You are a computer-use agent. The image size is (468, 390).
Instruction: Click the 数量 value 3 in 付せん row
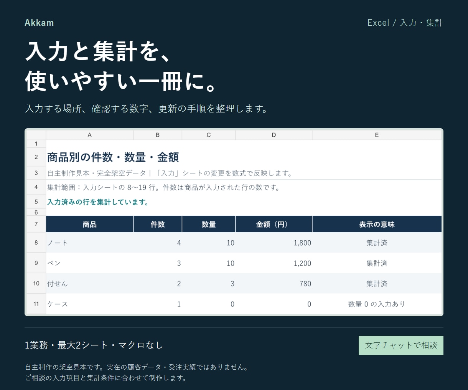coord(209,283)
